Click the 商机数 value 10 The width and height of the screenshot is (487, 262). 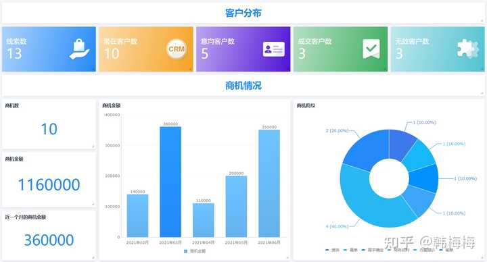click(x=49, y=129)
